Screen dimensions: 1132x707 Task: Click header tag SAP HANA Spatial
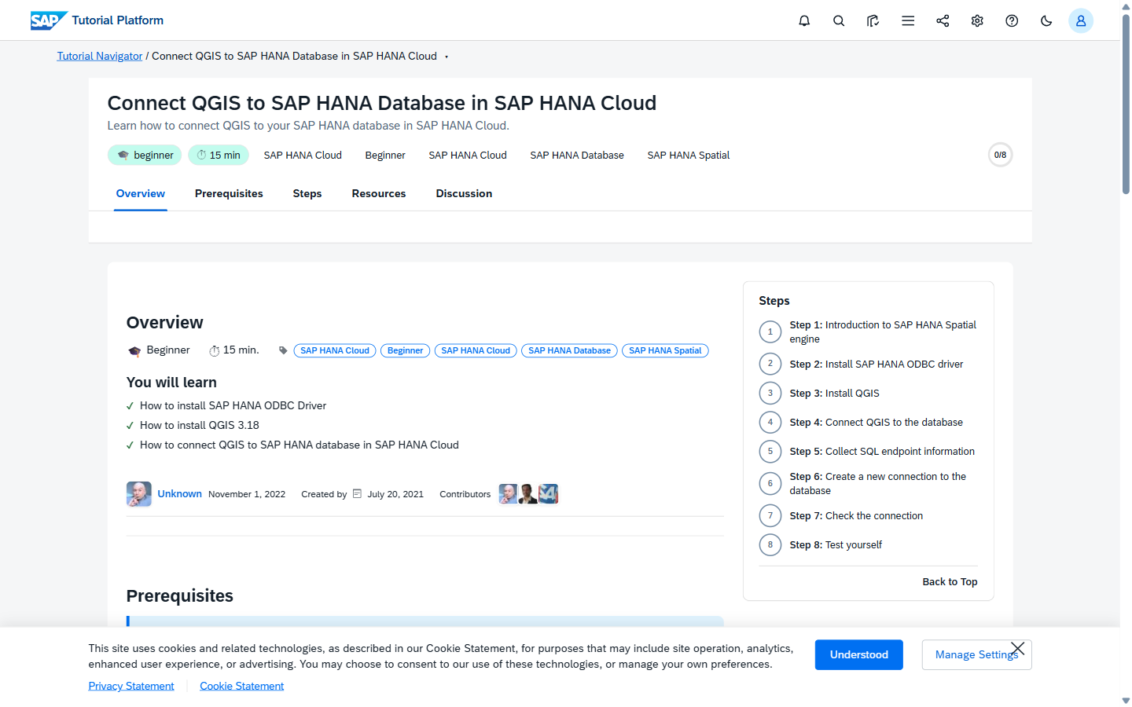coord(689,155)
